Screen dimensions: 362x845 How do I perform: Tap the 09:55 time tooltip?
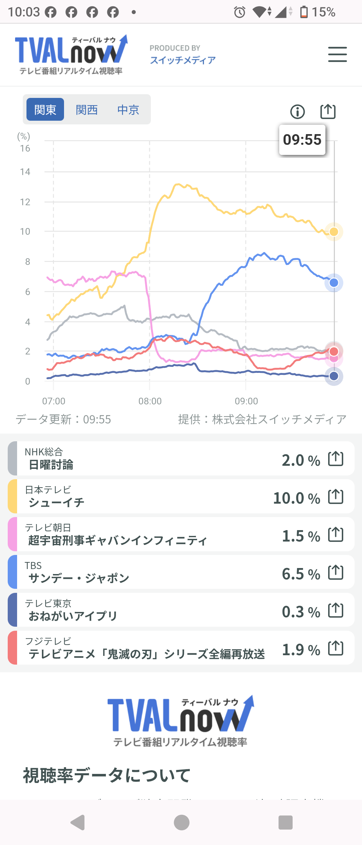click(302, 140)
